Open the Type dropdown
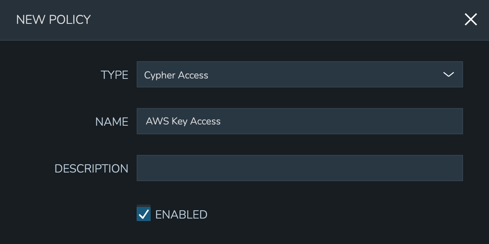The height and width of the screenshot is (244, 489). coord(299,74)
